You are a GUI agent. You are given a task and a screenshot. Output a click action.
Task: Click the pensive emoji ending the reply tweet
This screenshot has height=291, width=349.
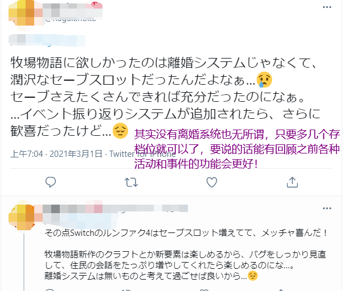pyautogui.click(x=253, y=276)
